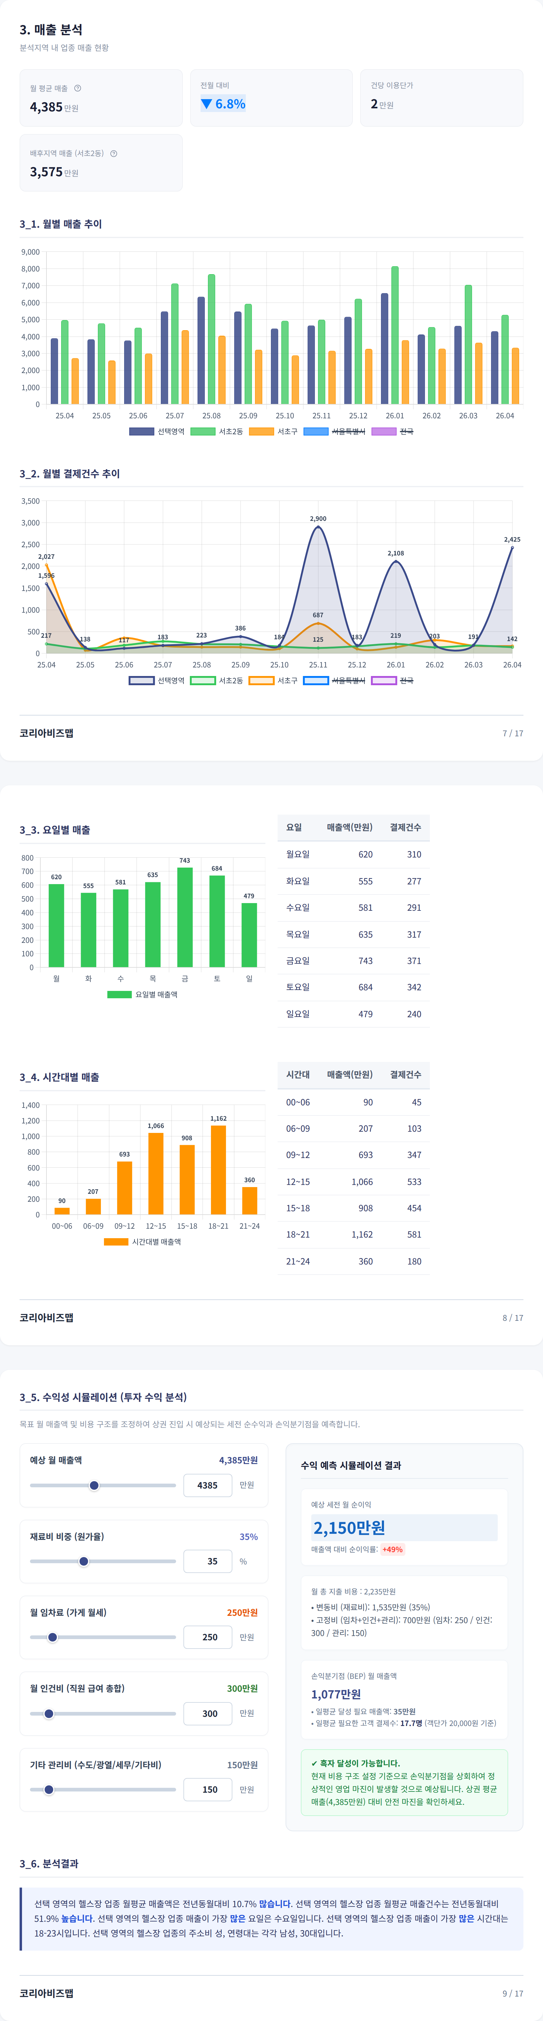Select 목요일 row in weekday table
543x2021 pixels.
[x=353, y=934]
